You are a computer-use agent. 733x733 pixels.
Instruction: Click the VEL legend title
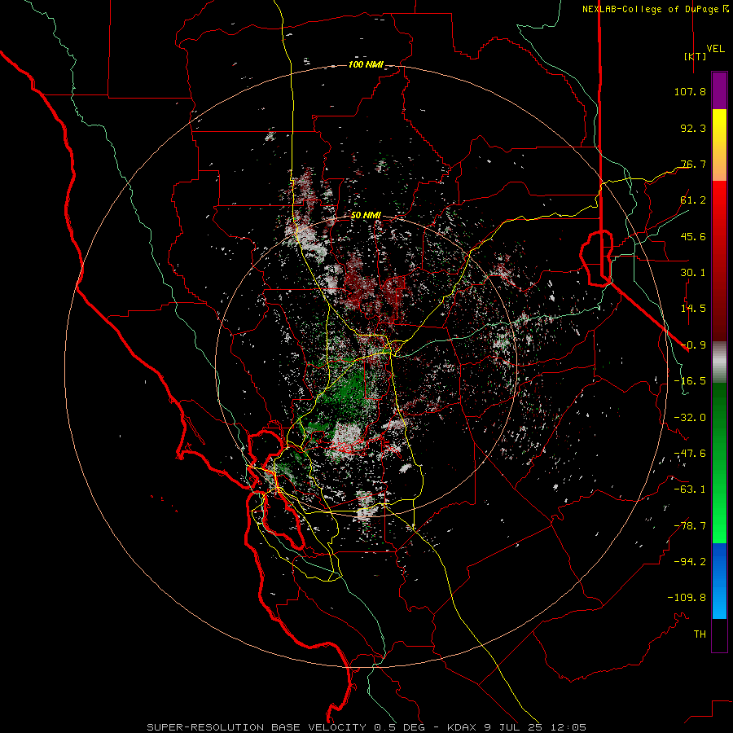(x=715, y=49)
